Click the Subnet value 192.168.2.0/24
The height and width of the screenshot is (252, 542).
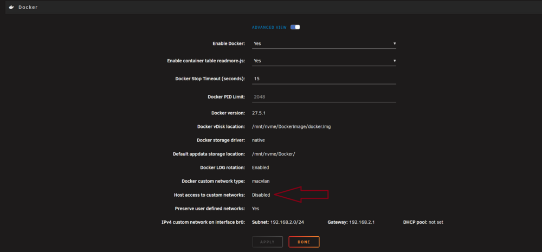pyautogui.click(x=287, y=222)
